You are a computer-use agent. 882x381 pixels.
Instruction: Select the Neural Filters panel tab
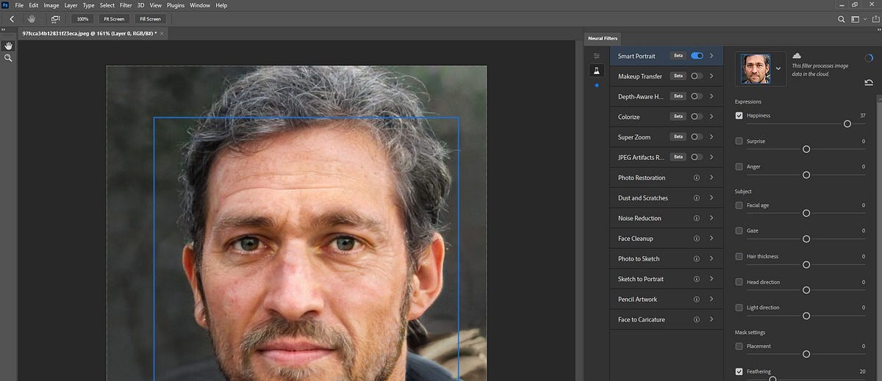[x=603, y=37]
